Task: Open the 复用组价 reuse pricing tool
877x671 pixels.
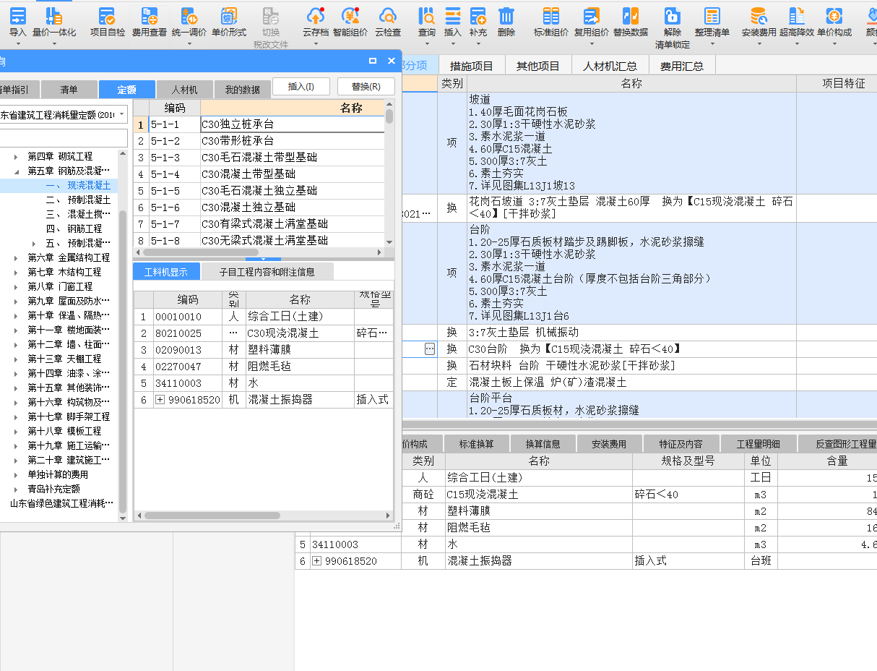Action: pyautogui.click(x=592, y=22)
